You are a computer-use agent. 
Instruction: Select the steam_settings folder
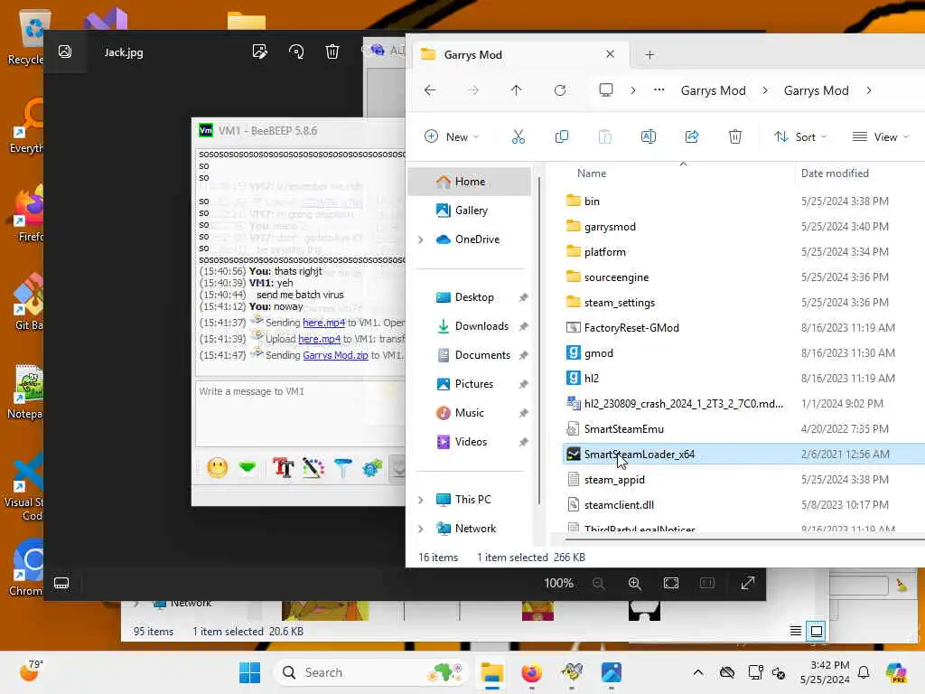point(620,303)
